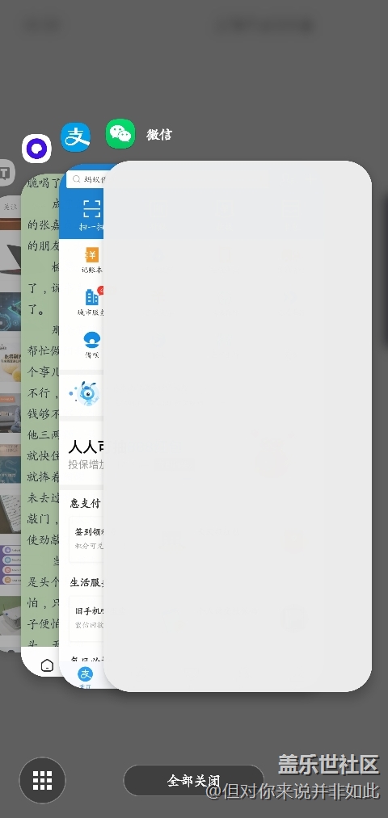The height and width of the screenshot is (818, 388).
Task: Open the app grid button
Action: click(42, 780)
